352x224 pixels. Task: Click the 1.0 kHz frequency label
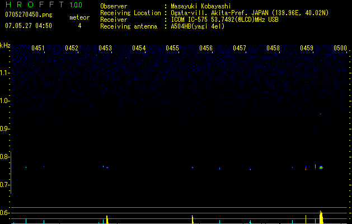(4, 101)
